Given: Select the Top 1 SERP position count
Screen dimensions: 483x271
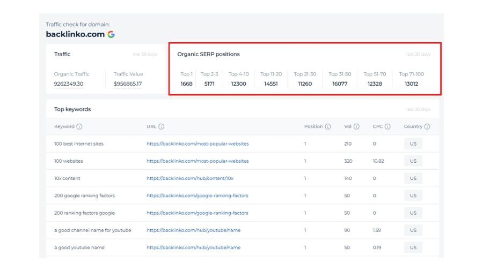Looking at the screenshot, I should click(186, 84).
